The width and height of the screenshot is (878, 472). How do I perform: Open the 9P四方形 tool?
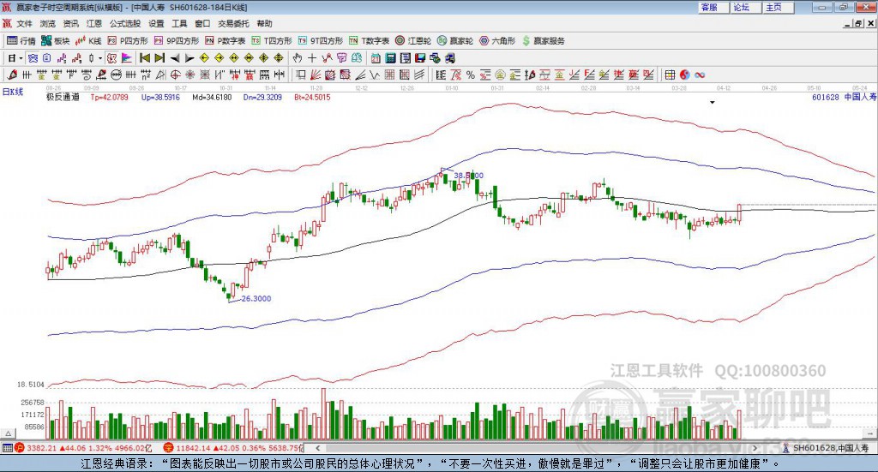point(177,41)
